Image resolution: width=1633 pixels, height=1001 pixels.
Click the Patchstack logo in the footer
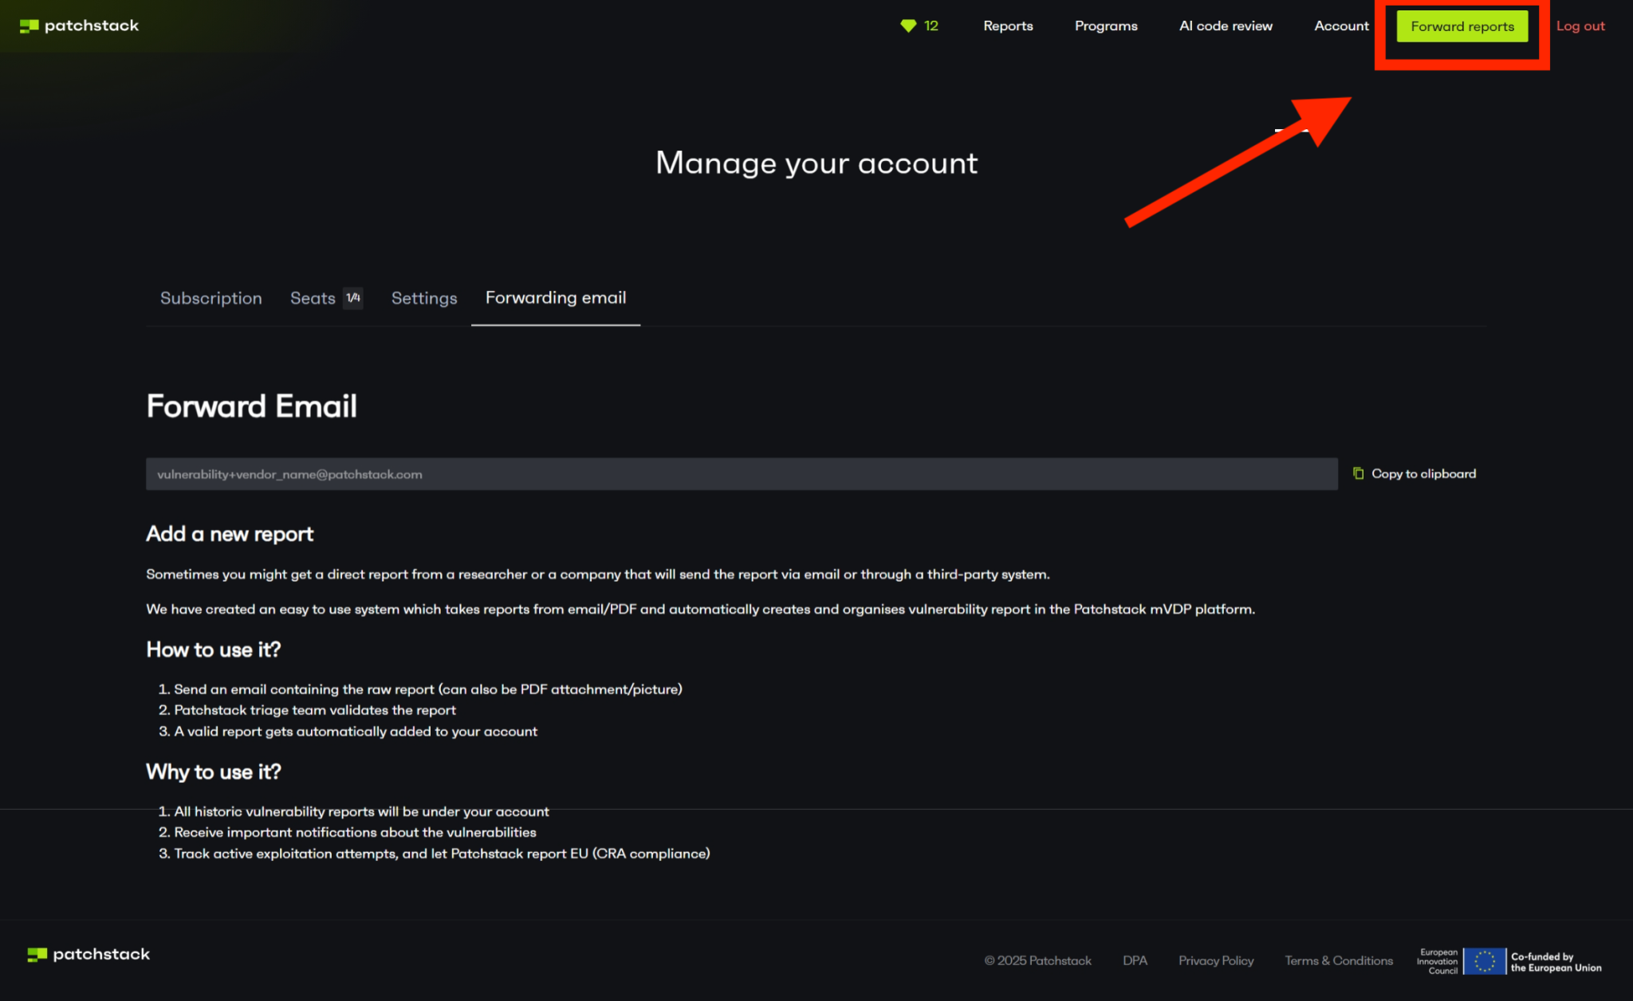(88, 953)
